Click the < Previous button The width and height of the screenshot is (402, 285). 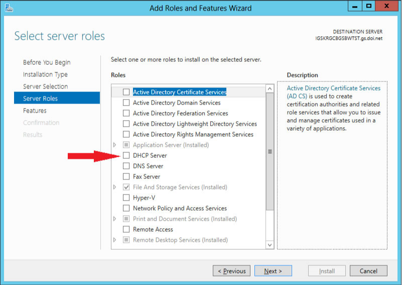click(231, 271)
